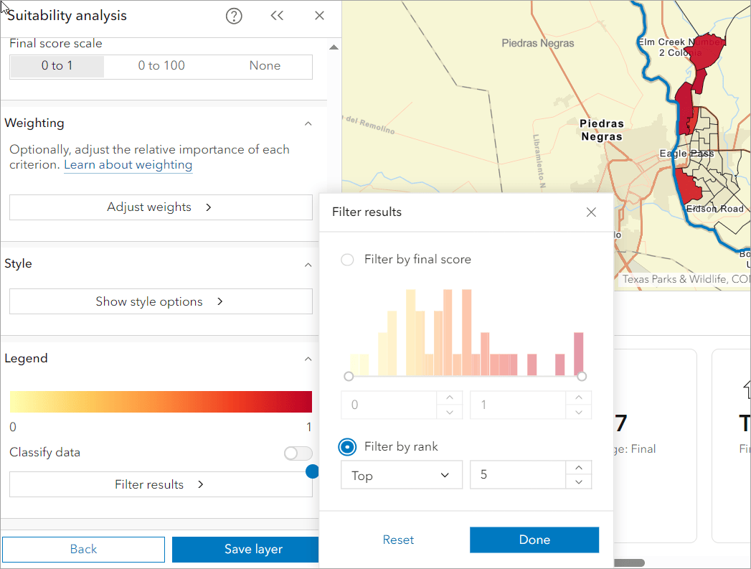Select Filter by final score option
This screenshot has height=569, width=751.
tap(347, 260)
